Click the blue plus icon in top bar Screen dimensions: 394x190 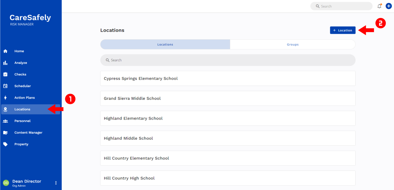coord(389,6)
